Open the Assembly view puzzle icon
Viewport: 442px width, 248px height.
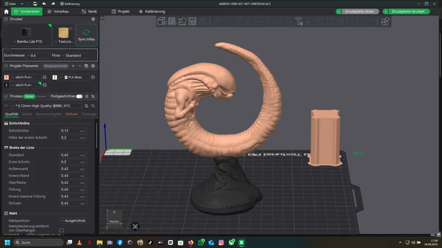pos(385,21)
